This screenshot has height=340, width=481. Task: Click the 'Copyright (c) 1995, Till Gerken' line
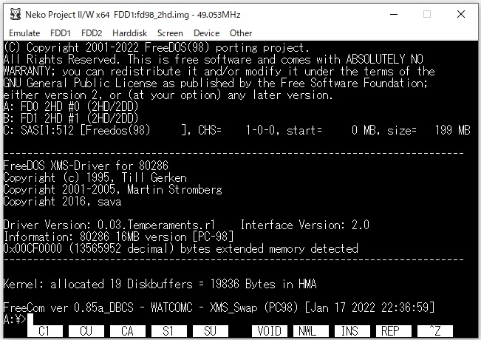tap(95, 177)
